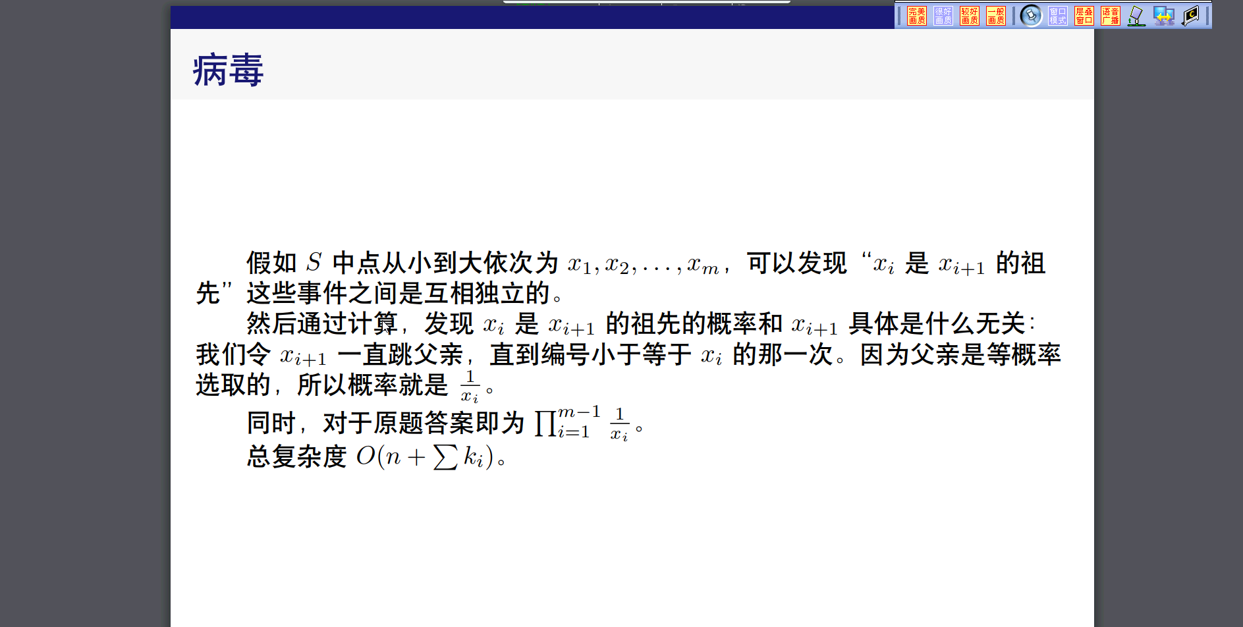Click the text 同时，对于原题答案即为
The width and height of the screenshot is (1243, 627).
(385, 423)
